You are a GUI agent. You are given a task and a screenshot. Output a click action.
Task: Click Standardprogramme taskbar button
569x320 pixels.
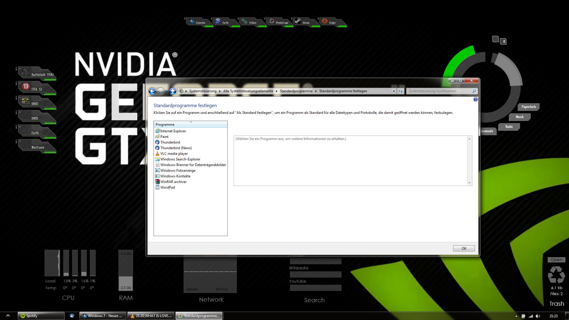199,316
